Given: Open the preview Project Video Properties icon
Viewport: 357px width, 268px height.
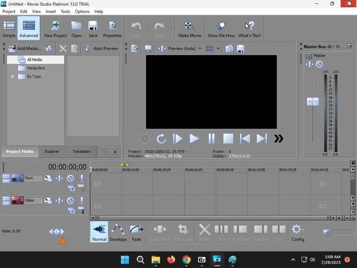Looking at the screenshot, I should 134,48.
